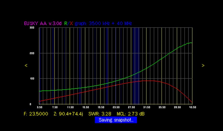Select the F: 23.5000 frequency readout
223x131 pixels.
pyautogui.click(x=36, y=114)
